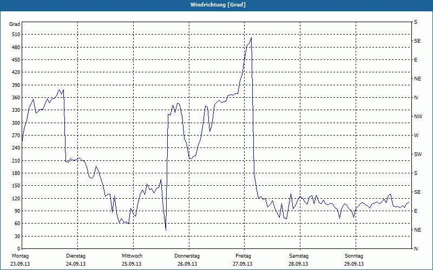Select the N compass label level with 360

point(416,98)
